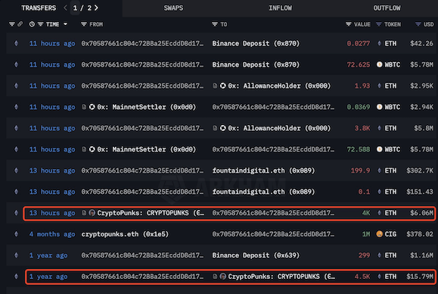
Task: Click Ethereum chain icon on 72.625 WBTC row
Action: click(16, 64)
